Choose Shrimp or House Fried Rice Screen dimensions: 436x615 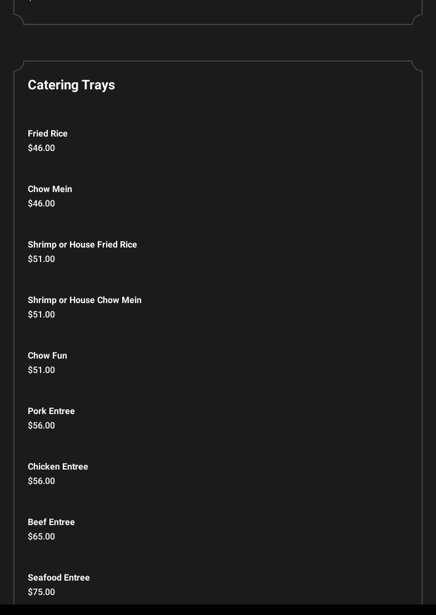tap(82, 244)
